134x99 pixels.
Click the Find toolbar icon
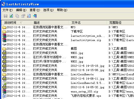pos(29,16)
